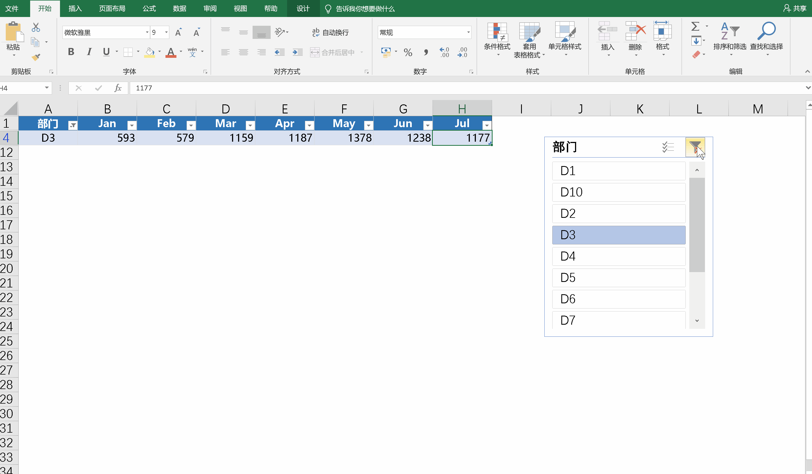Switch to the 插入 ribbon tab

click(x=75, y=9)
